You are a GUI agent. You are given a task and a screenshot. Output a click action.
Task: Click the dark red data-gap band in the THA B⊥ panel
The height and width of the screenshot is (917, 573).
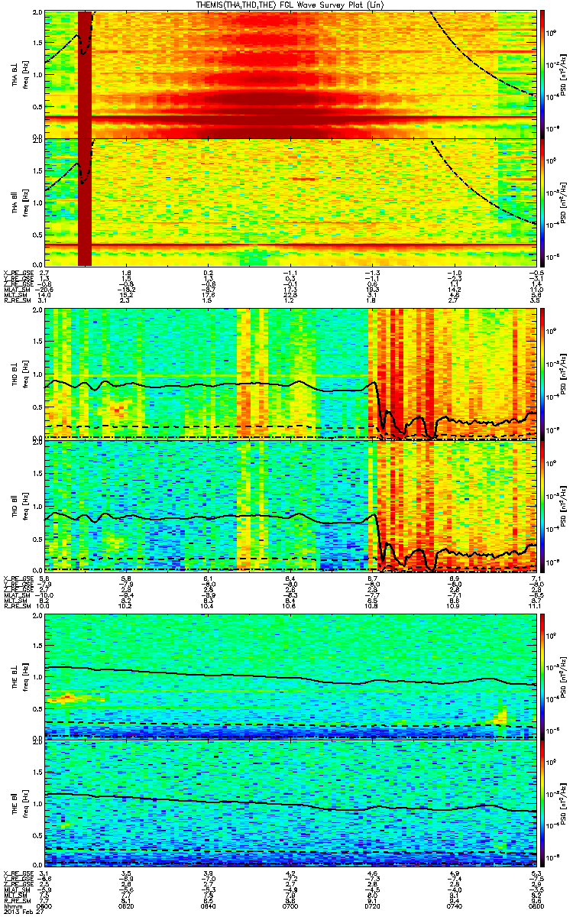(x=85, y=74)
